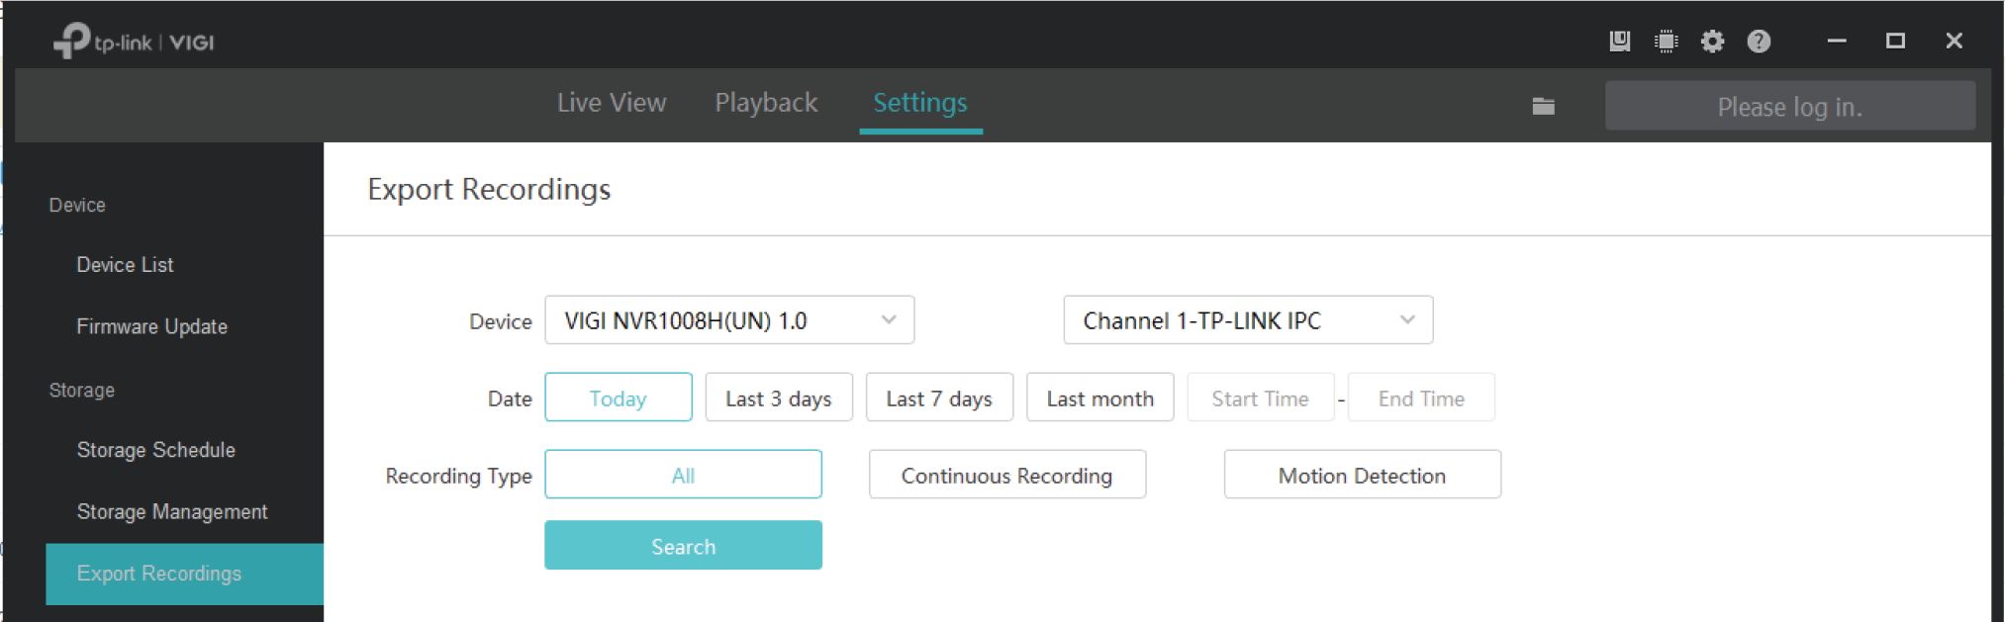Open the gear settings icon

click(x=1712, y=42)
